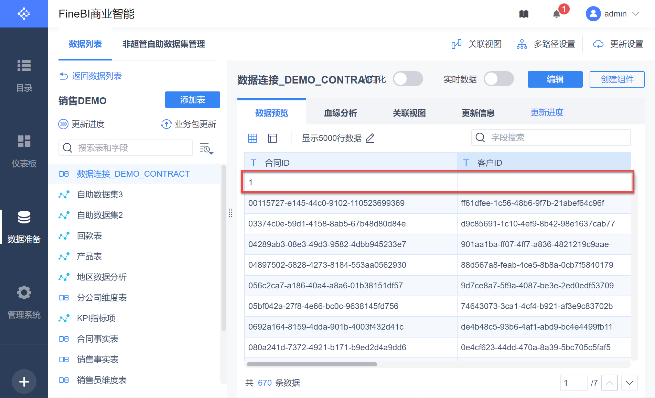The width and height of the screenshot is (655, 398).
Task: Toggle the 实时数据 switch
Action: [499, 79]
